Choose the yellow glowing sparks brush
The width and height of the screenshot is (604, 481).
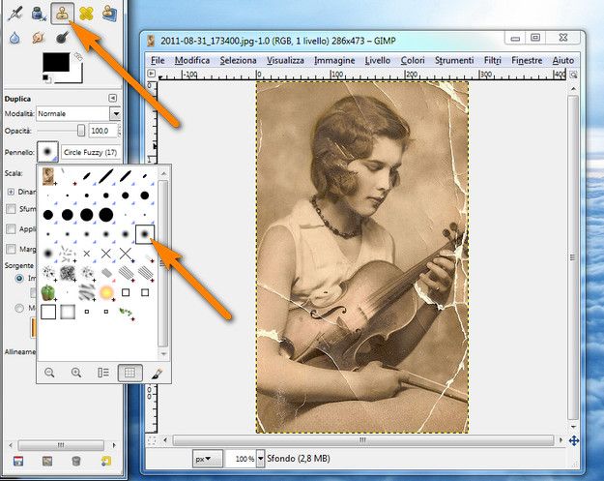pos(106,293)
